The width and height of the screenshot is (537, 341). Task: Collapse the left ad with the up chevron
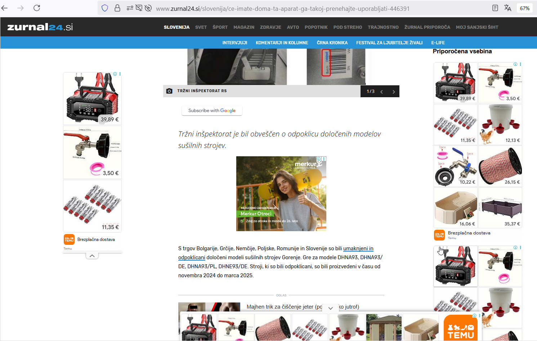(x=92, y=256)
